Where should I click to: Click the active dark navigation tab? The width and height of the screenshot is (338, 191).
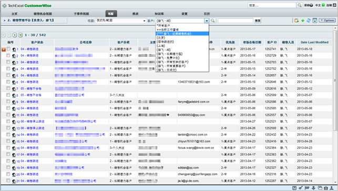point(111,13)
